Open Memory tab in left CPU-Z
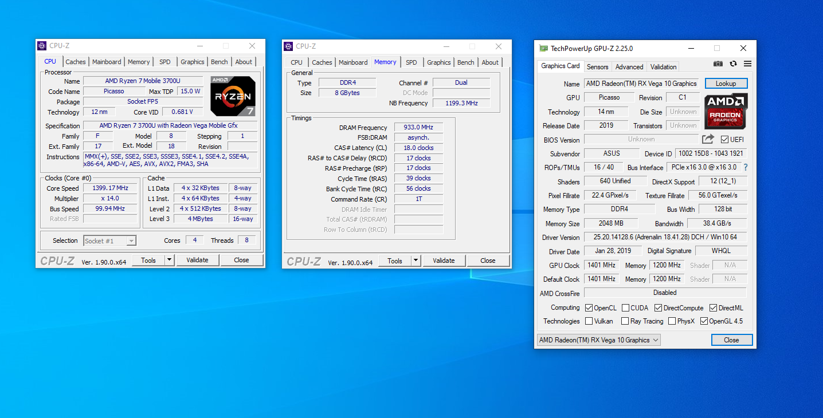This screenshot has width=823, height=418. (139, 62)
